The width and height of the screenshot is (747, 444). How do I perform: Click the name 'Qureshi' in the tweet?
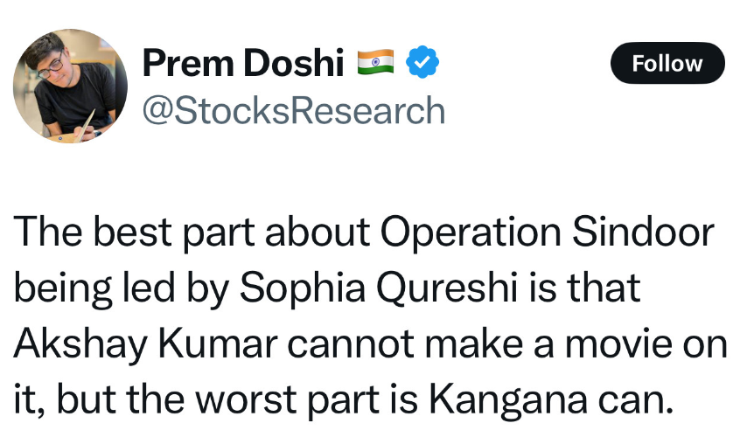tap(447, 288)
